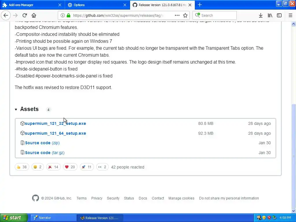Click the taskbar clock showing 4:58 PM
The height and width of the screenshot is (222, 296).
[x=285, y=218]
